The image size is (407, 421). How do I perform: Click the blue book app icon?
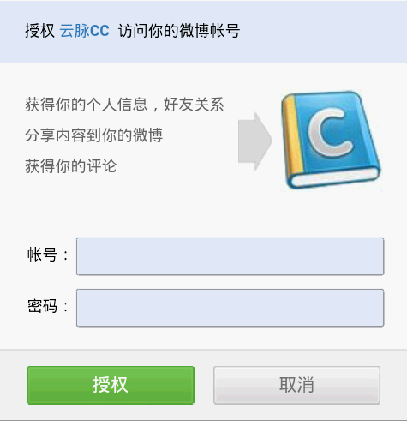coord(331,140)
